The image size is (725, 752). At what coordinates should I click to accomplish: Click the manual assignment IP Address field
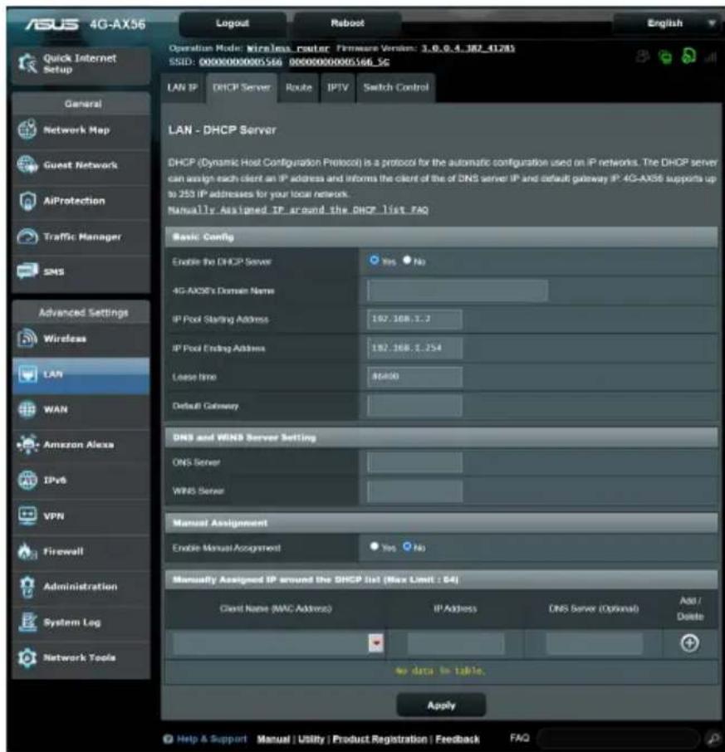pos(456,643)
